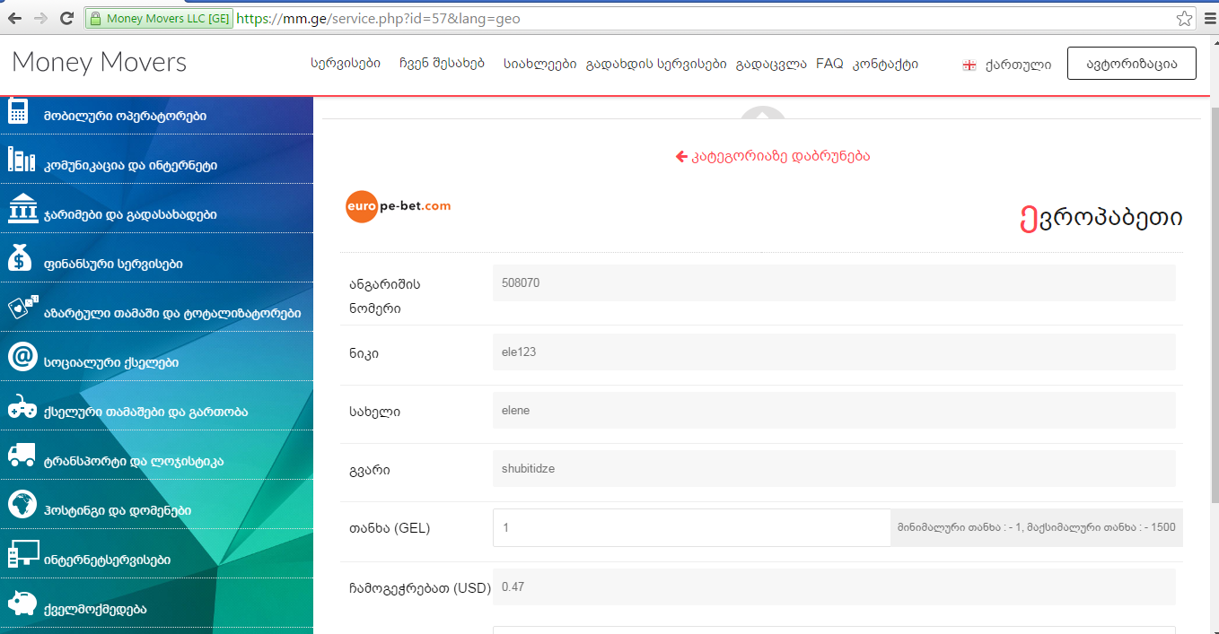
Task: Open the გადახდის სერვისები menu item
Action: [656, 64]
